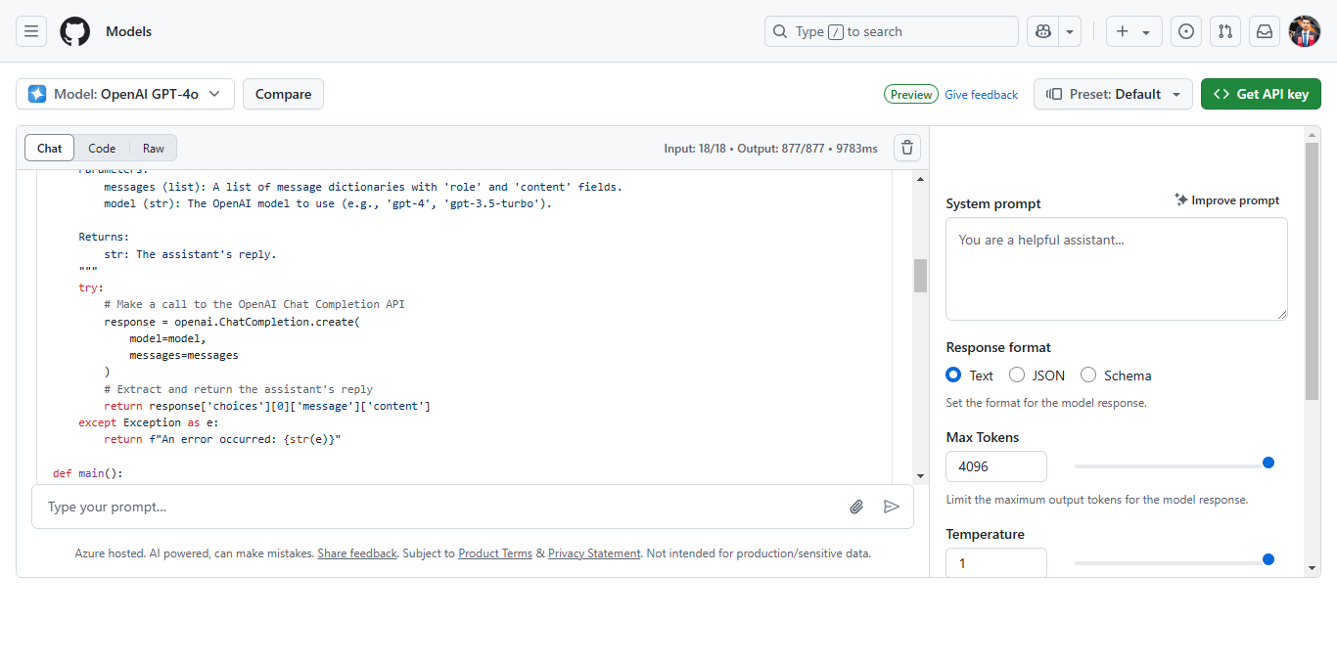Image resolution: width=1337 pixels, height=662 pixels.
Task: Click the System prompt text area
Action: [x=1117, y=269]
